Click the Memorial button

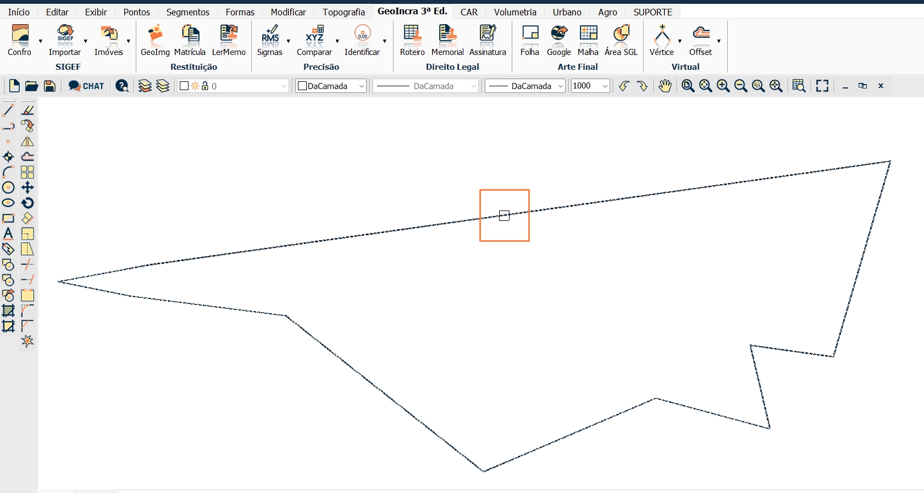point(447,41)
